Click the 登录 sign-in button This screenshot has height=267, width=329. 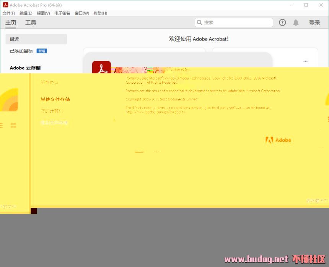pyautogui.click(x=314, y=23)
